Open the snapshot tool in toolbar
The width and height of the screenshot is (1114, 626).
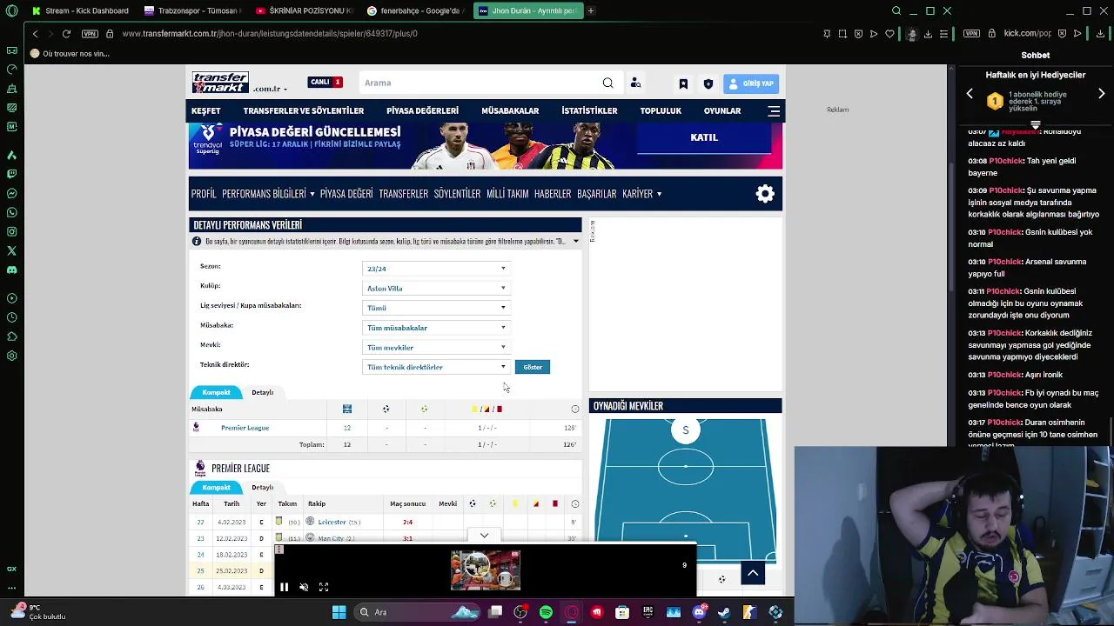click(x=842, y=33)
